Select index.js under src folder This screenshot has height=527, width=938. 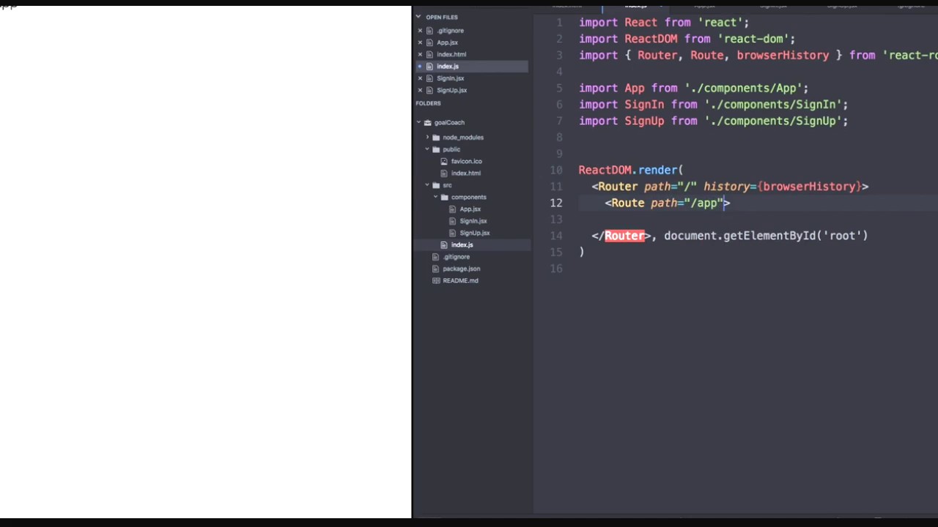(x=462, y=244)
